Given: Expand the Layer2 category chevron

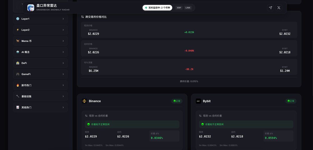Looking at the screenshot, I should (x=63, y=30).
